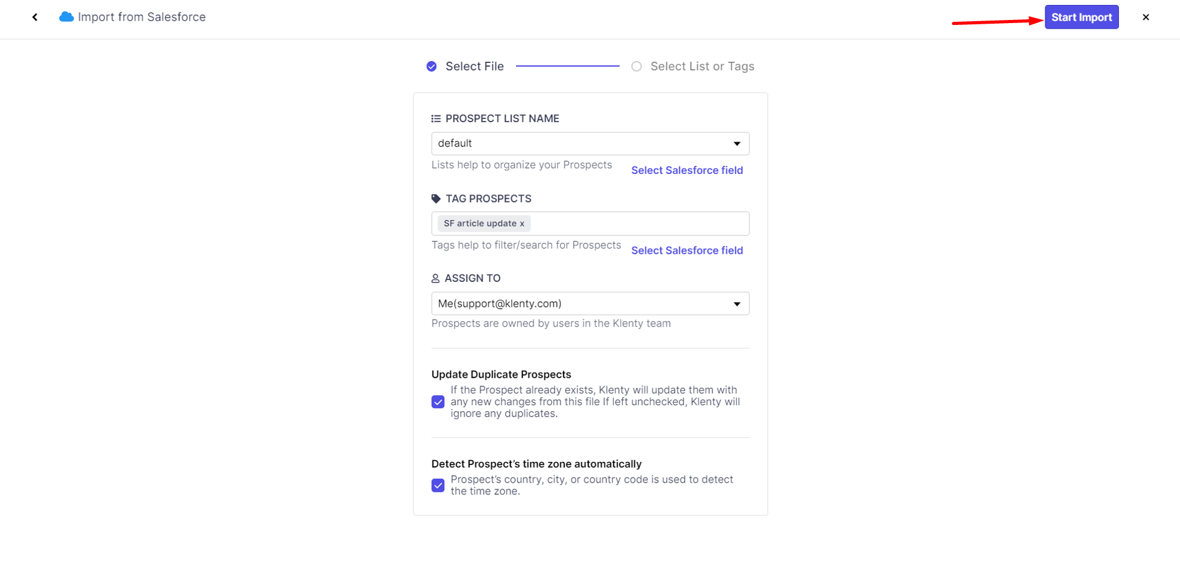Screen dimensions: 1180x563
Task: Click the Prospect List Name list icon
Action: [x=436, y=118]
